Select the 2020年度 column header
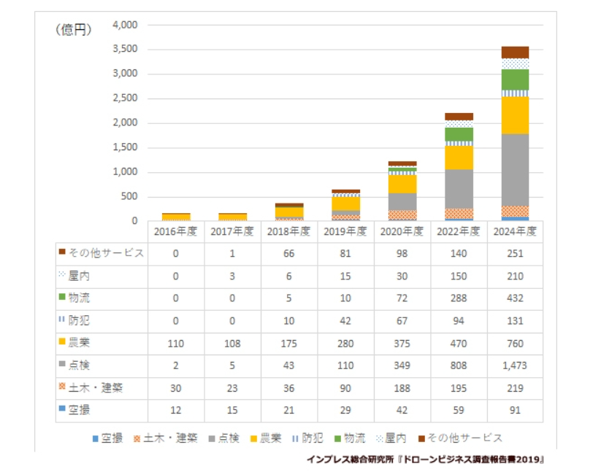This screenshot has width=593, height=472. [402, 231]
